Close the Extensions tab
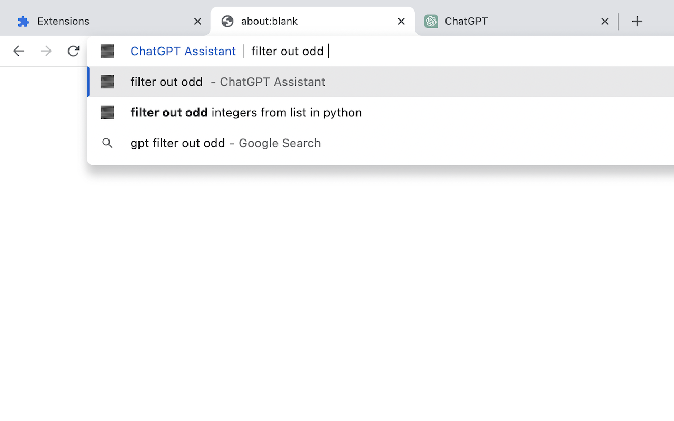 point(197,22)
